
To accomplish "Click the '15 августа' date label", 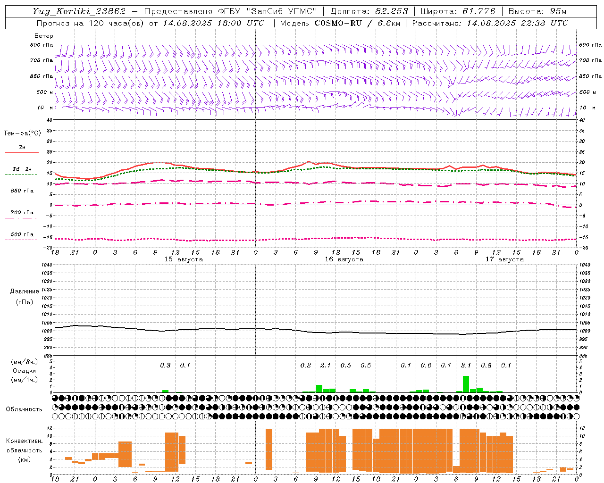I will [x=184, y=259].
